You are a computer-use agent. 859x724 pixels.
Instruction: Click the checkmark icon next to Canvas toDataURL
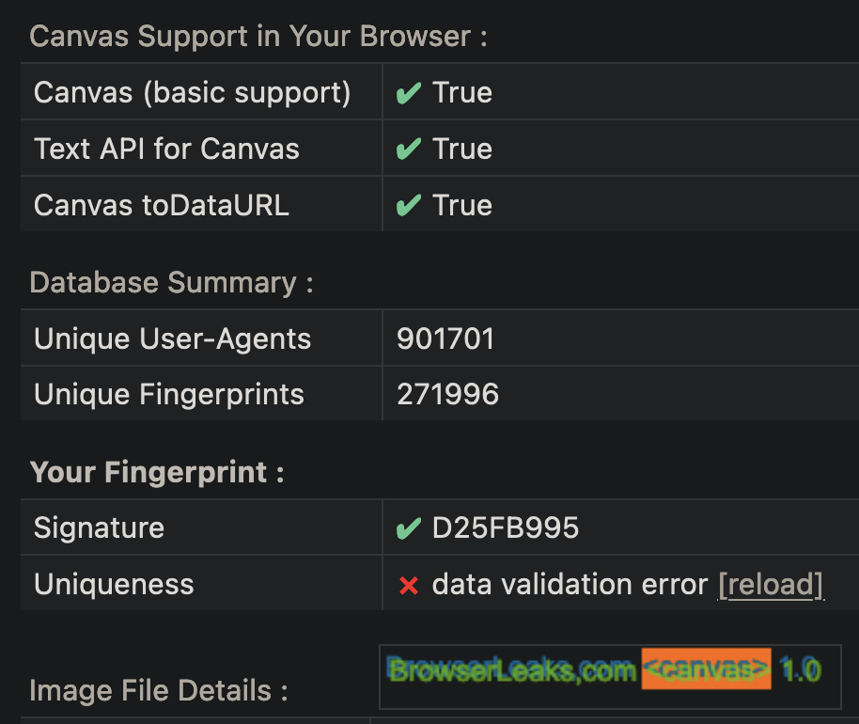pyautogui.click(x=409, y=206)
